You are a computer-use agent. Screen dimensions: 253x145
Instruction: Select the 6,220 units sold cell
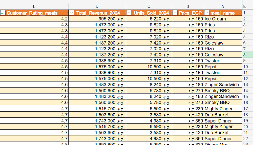tap(149, 19)
